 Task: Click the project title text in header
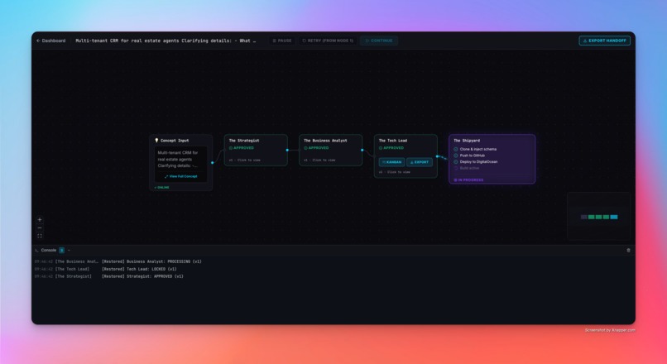(x=166, y=41)
